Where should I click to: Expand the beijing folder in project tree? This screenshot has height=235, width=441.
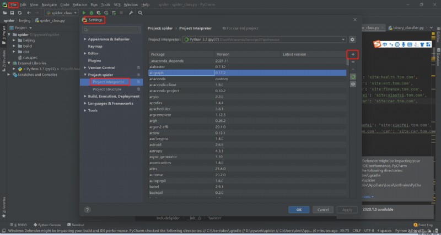pos(14,40)
